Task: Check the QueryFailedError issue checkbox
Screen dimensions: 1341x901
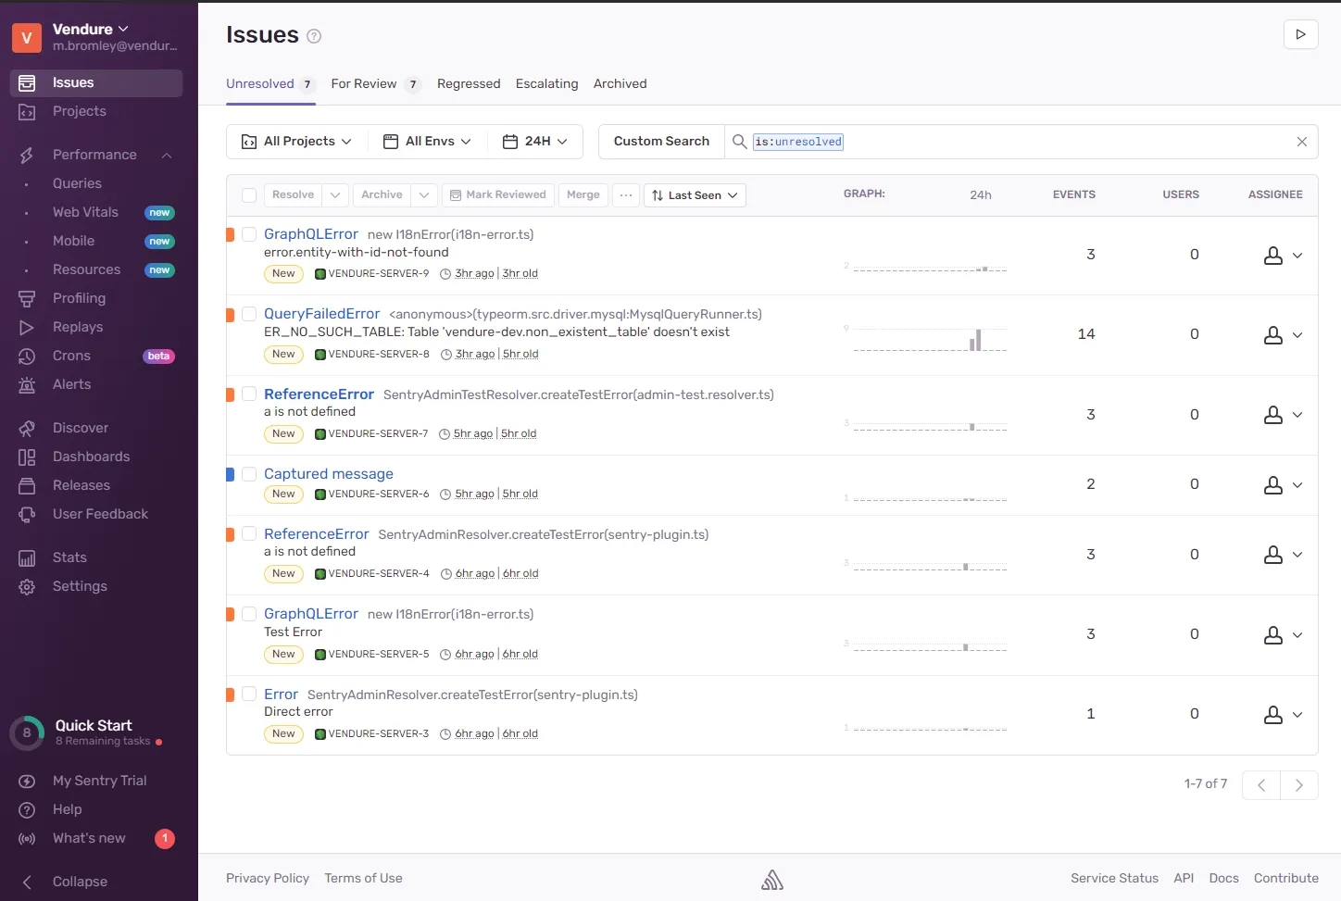Action: 249,315
